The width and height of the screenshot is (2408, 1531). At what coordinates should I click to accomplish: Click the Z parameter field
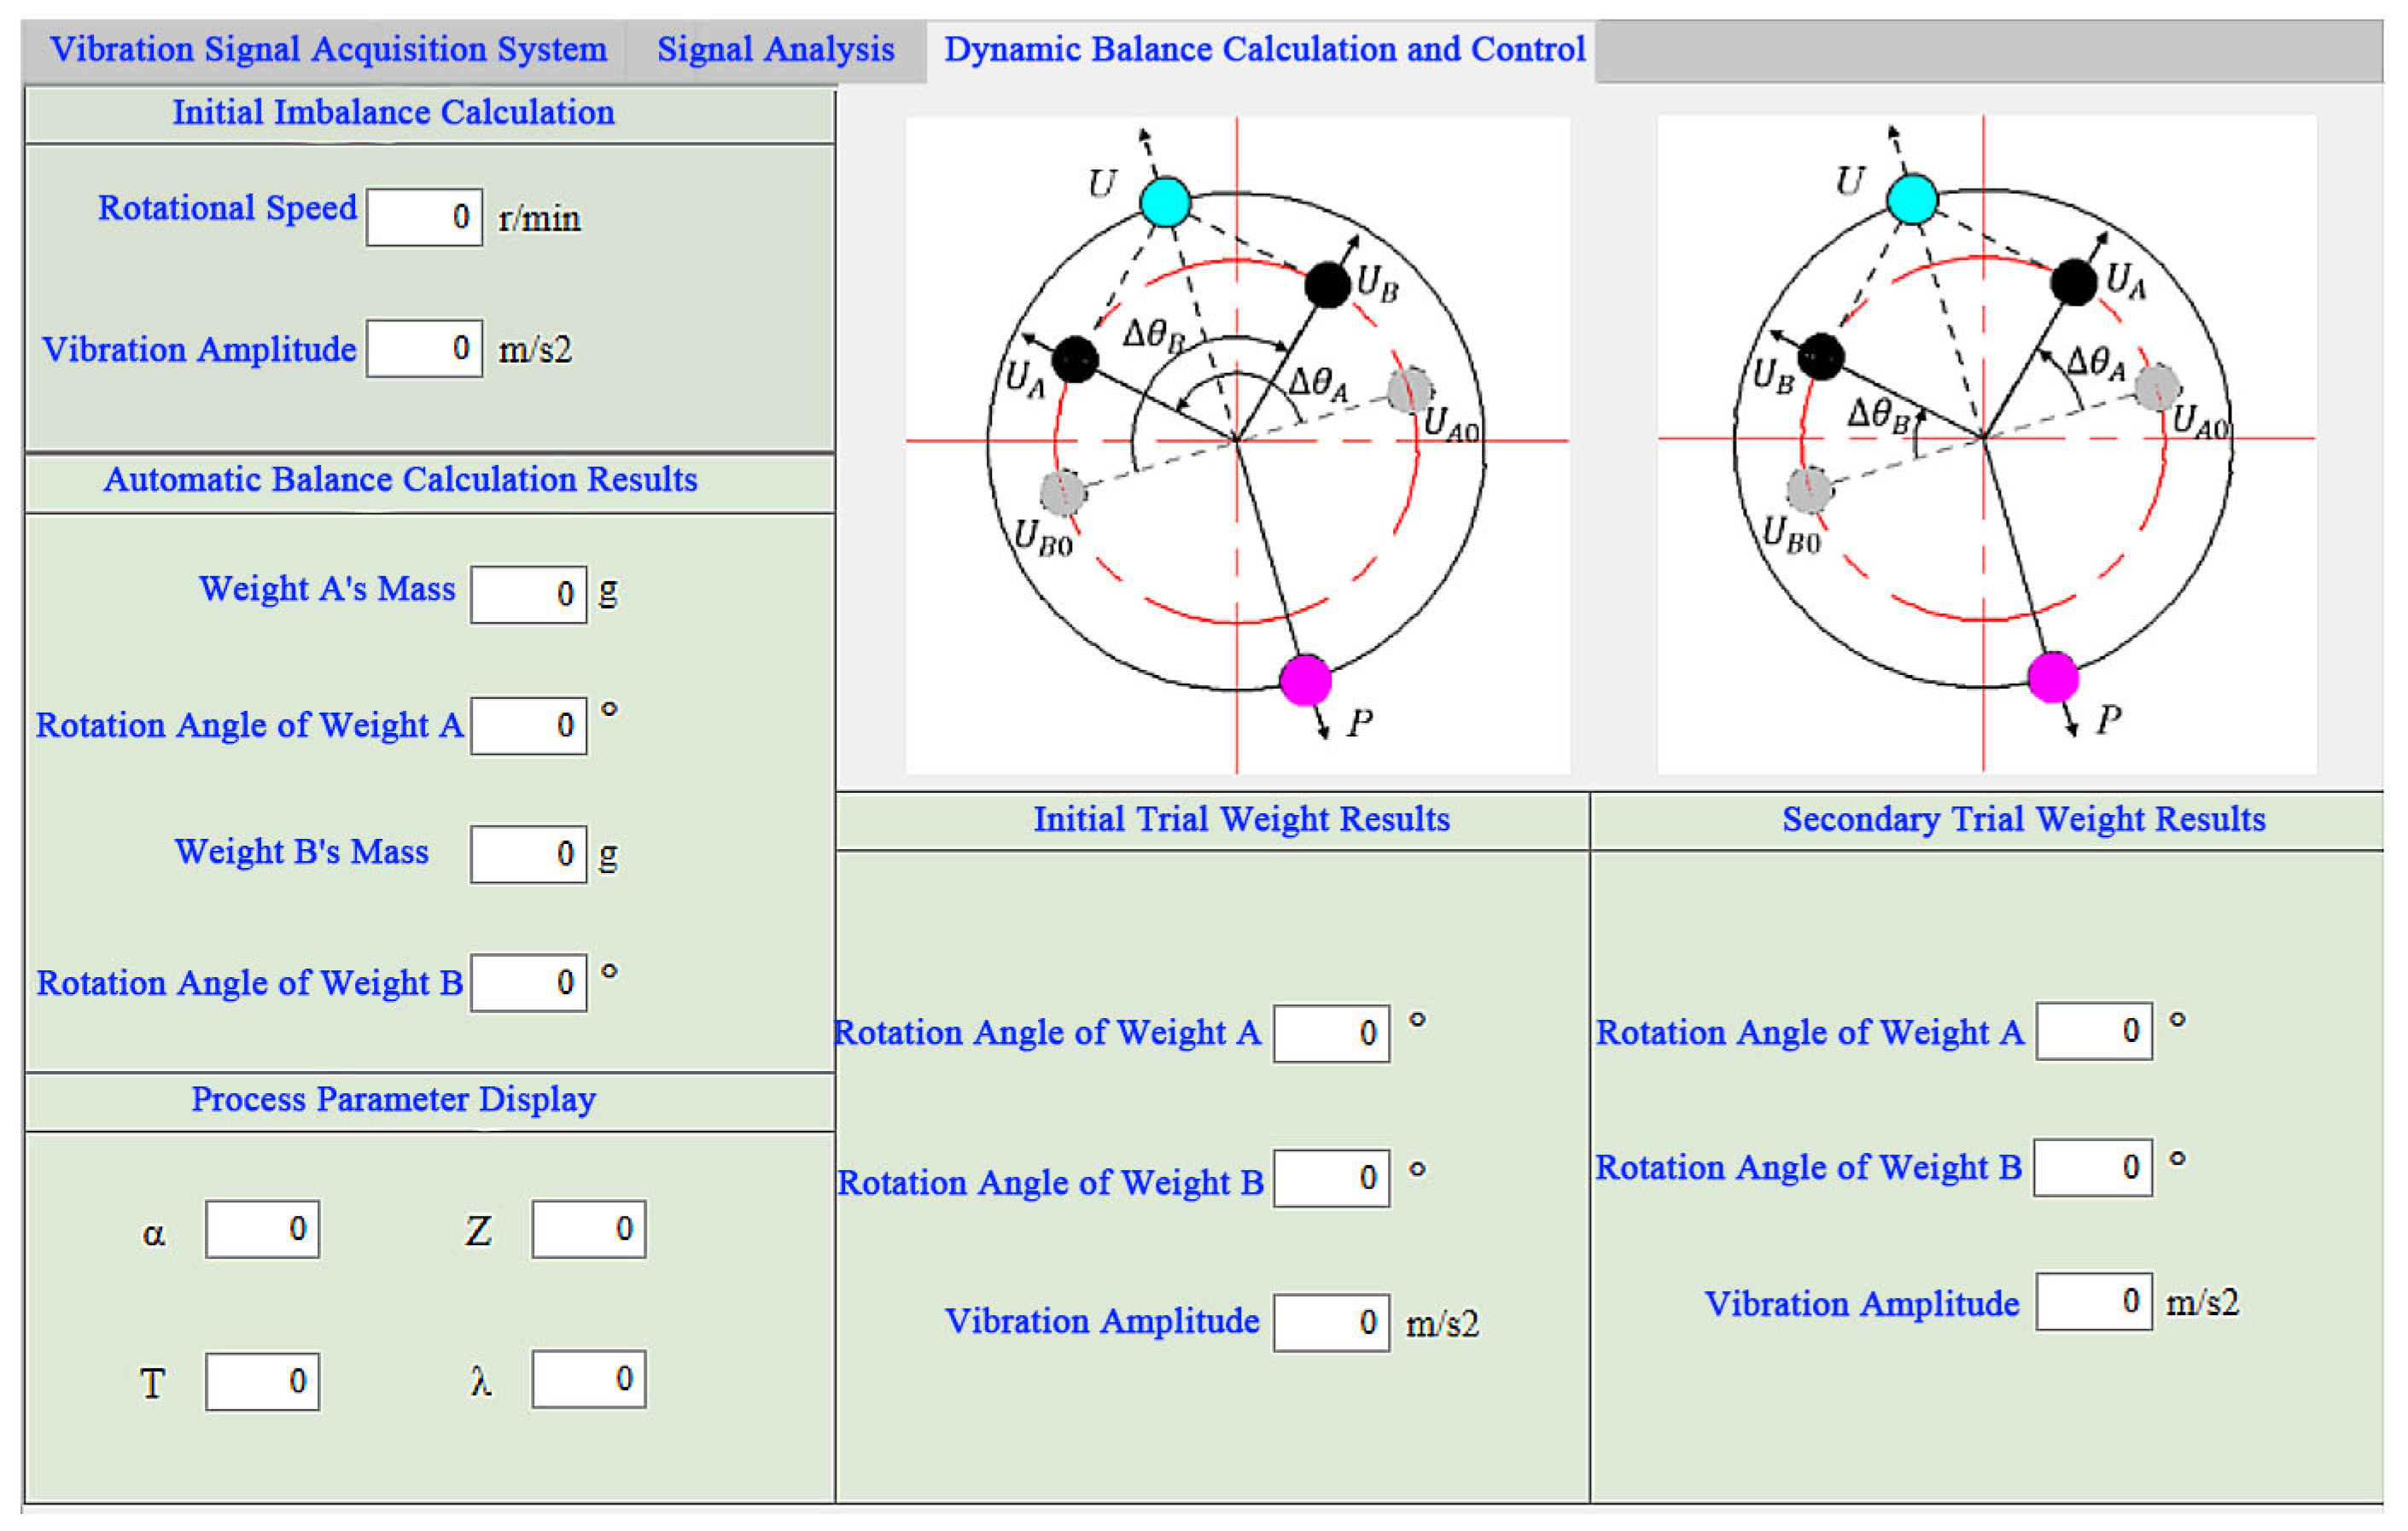point(588,1229)
